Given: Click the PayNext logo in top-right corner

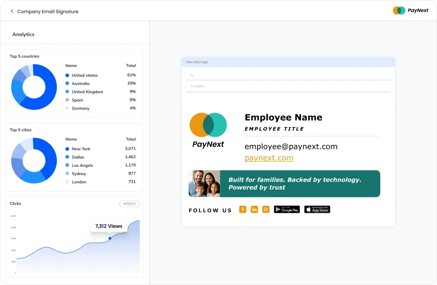Looking at the screenshot, I should [410, 10].
